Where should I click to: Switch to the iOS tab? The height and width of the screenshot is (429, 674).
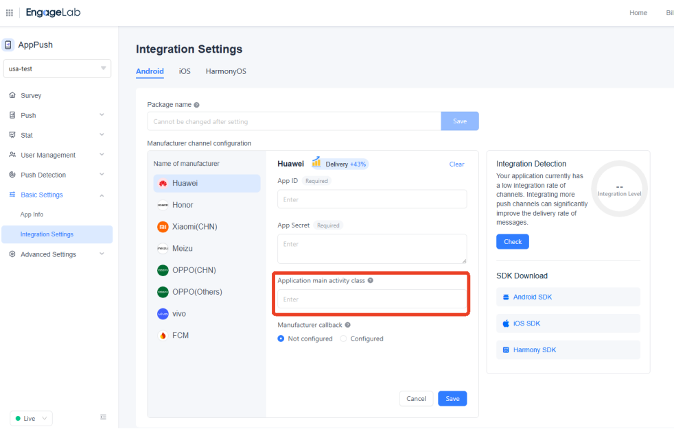pos(185,71)
